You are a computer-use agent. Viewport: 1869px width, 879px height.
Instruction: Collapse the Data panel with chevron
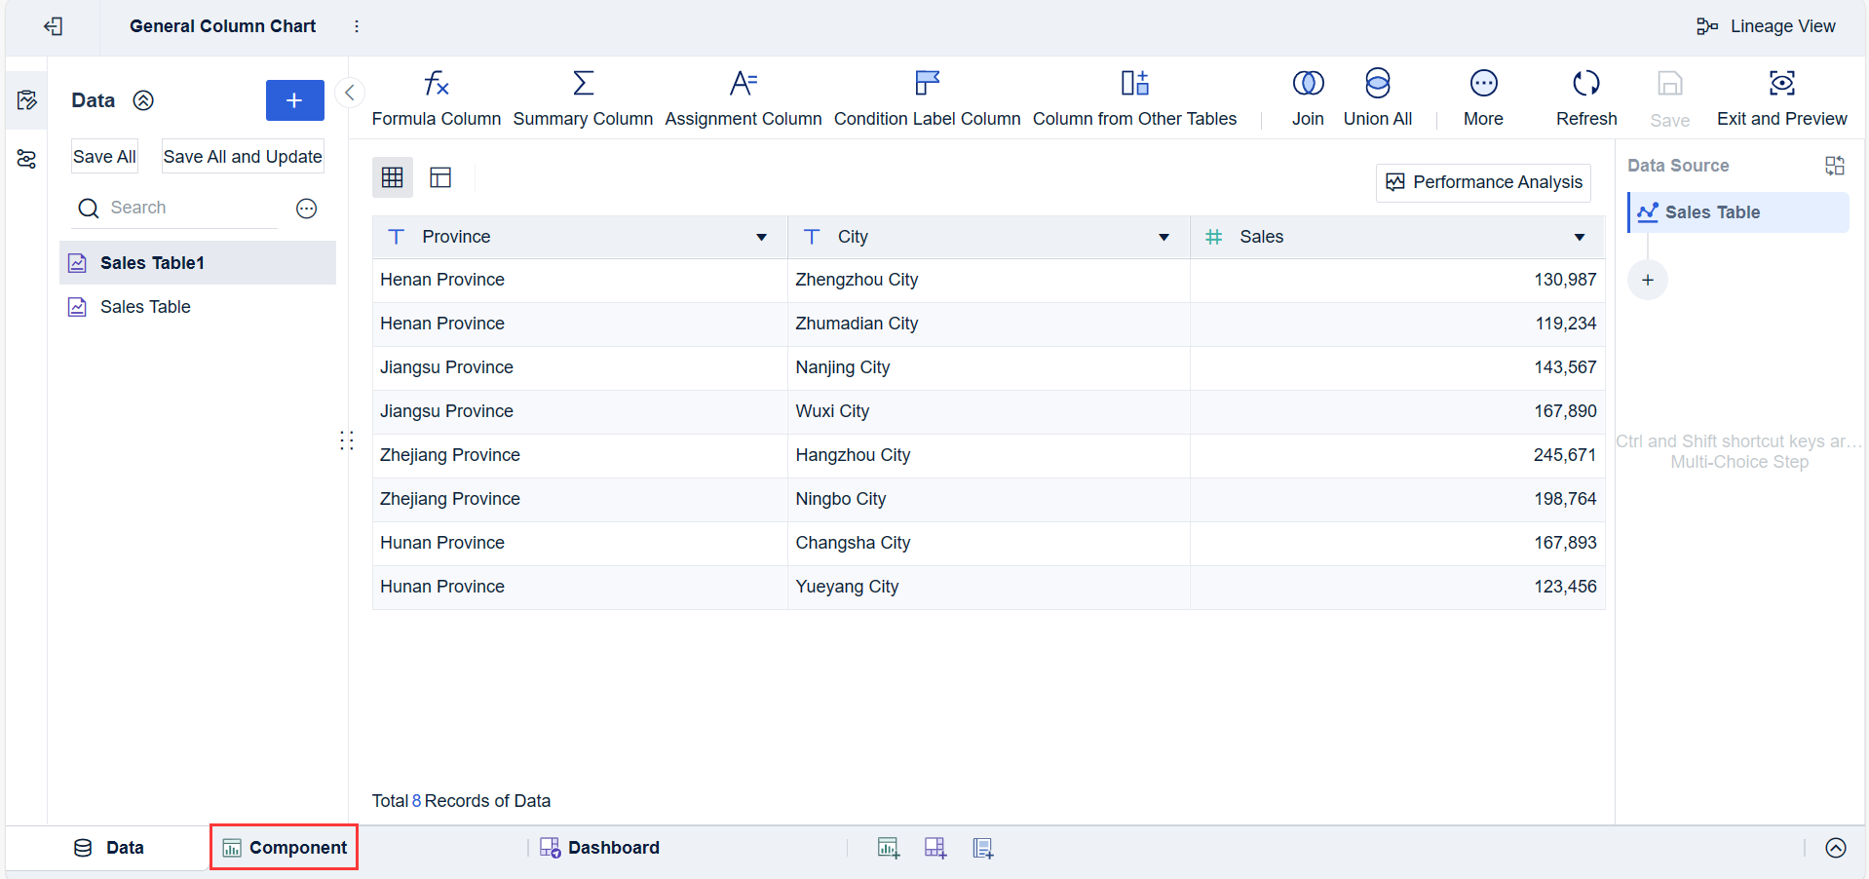pyautogui.click(x=350, y=93)
